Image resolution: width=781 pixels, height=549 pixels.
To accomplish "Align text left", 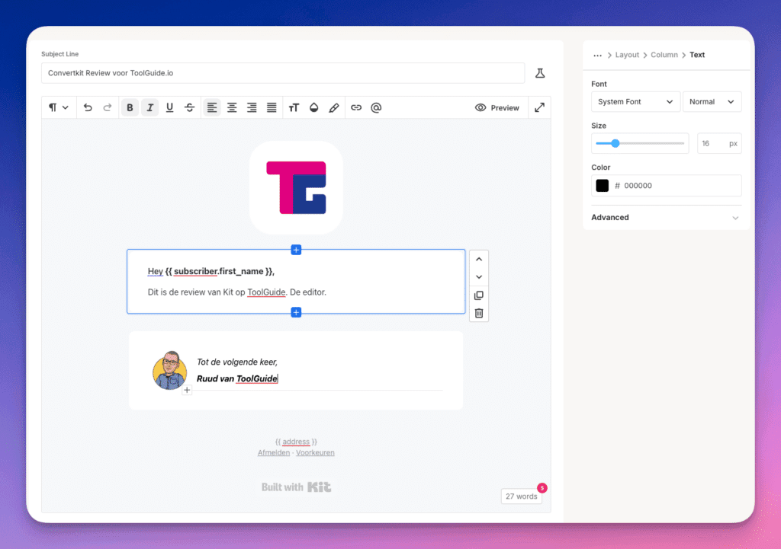I will pos(212,107).
